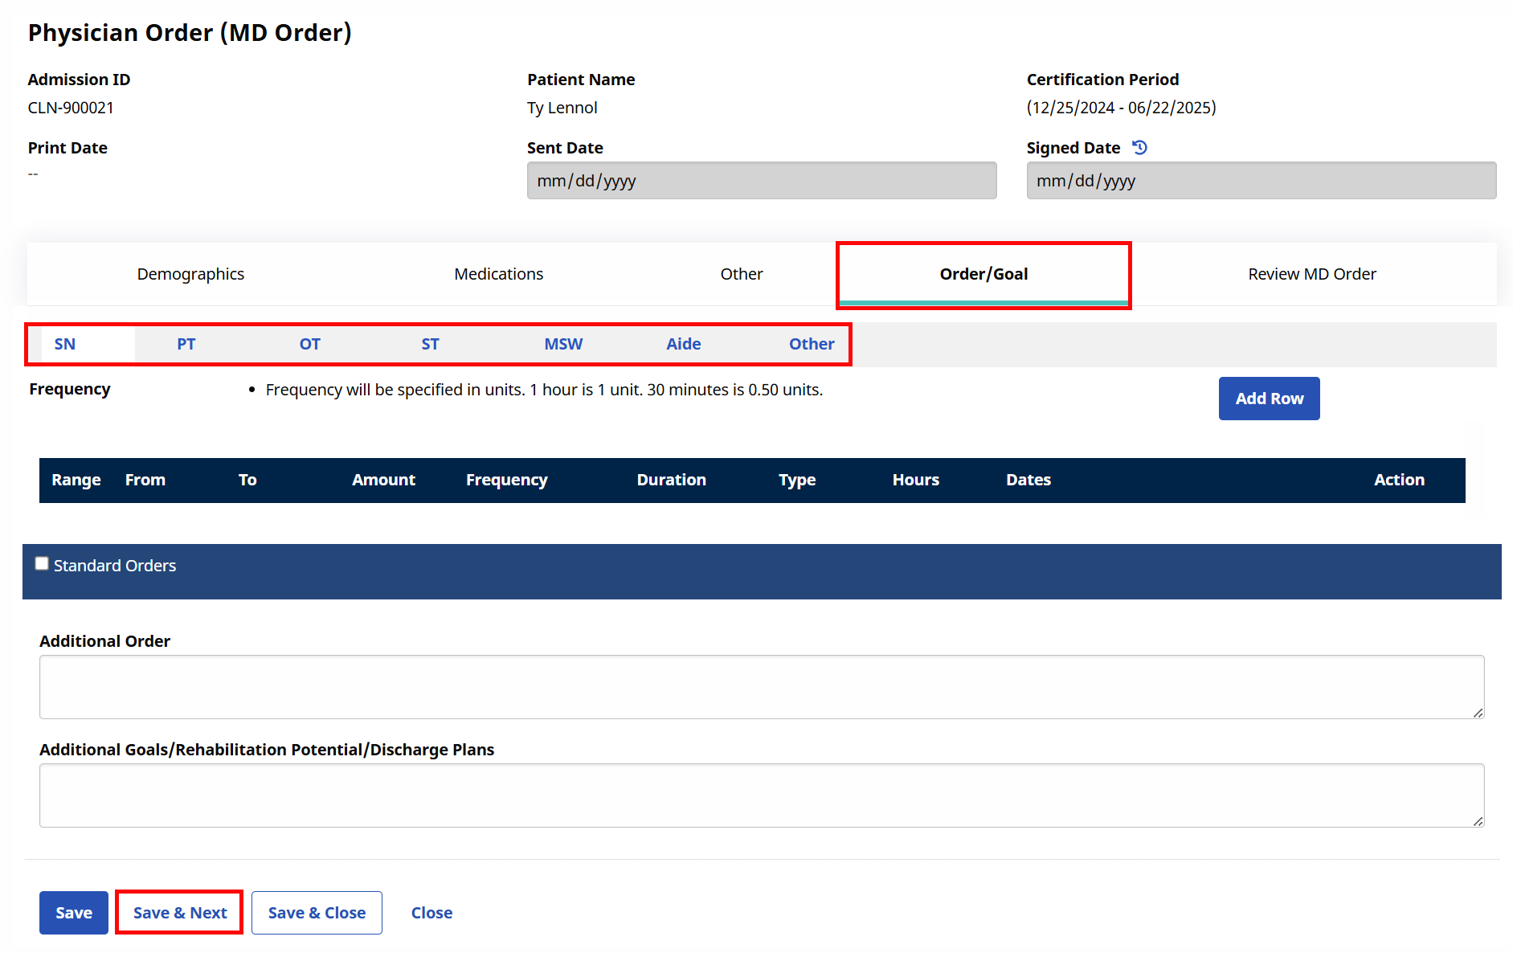Open the MSW discipline tab
1513x953 pixels.
pos(562,344)
